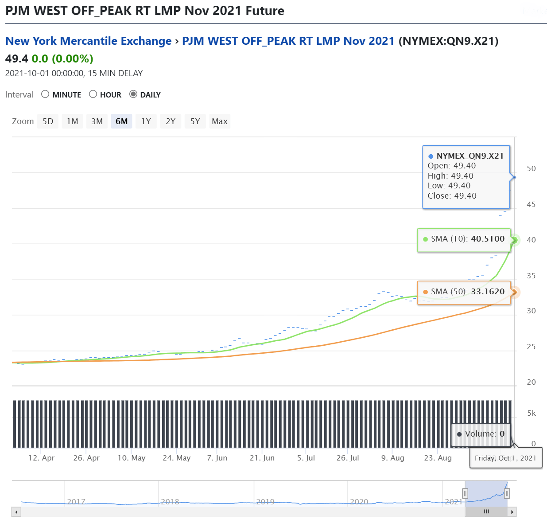Viewport: 547px width, 519px height.
Task: Click the navigator's left range handle
Action: [465, 493]
